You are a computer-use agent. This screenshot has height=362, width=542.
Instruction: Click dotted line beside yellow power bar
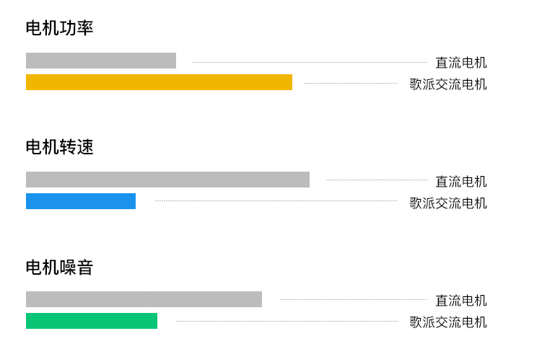pyautogui.click(x=351, y=83)
